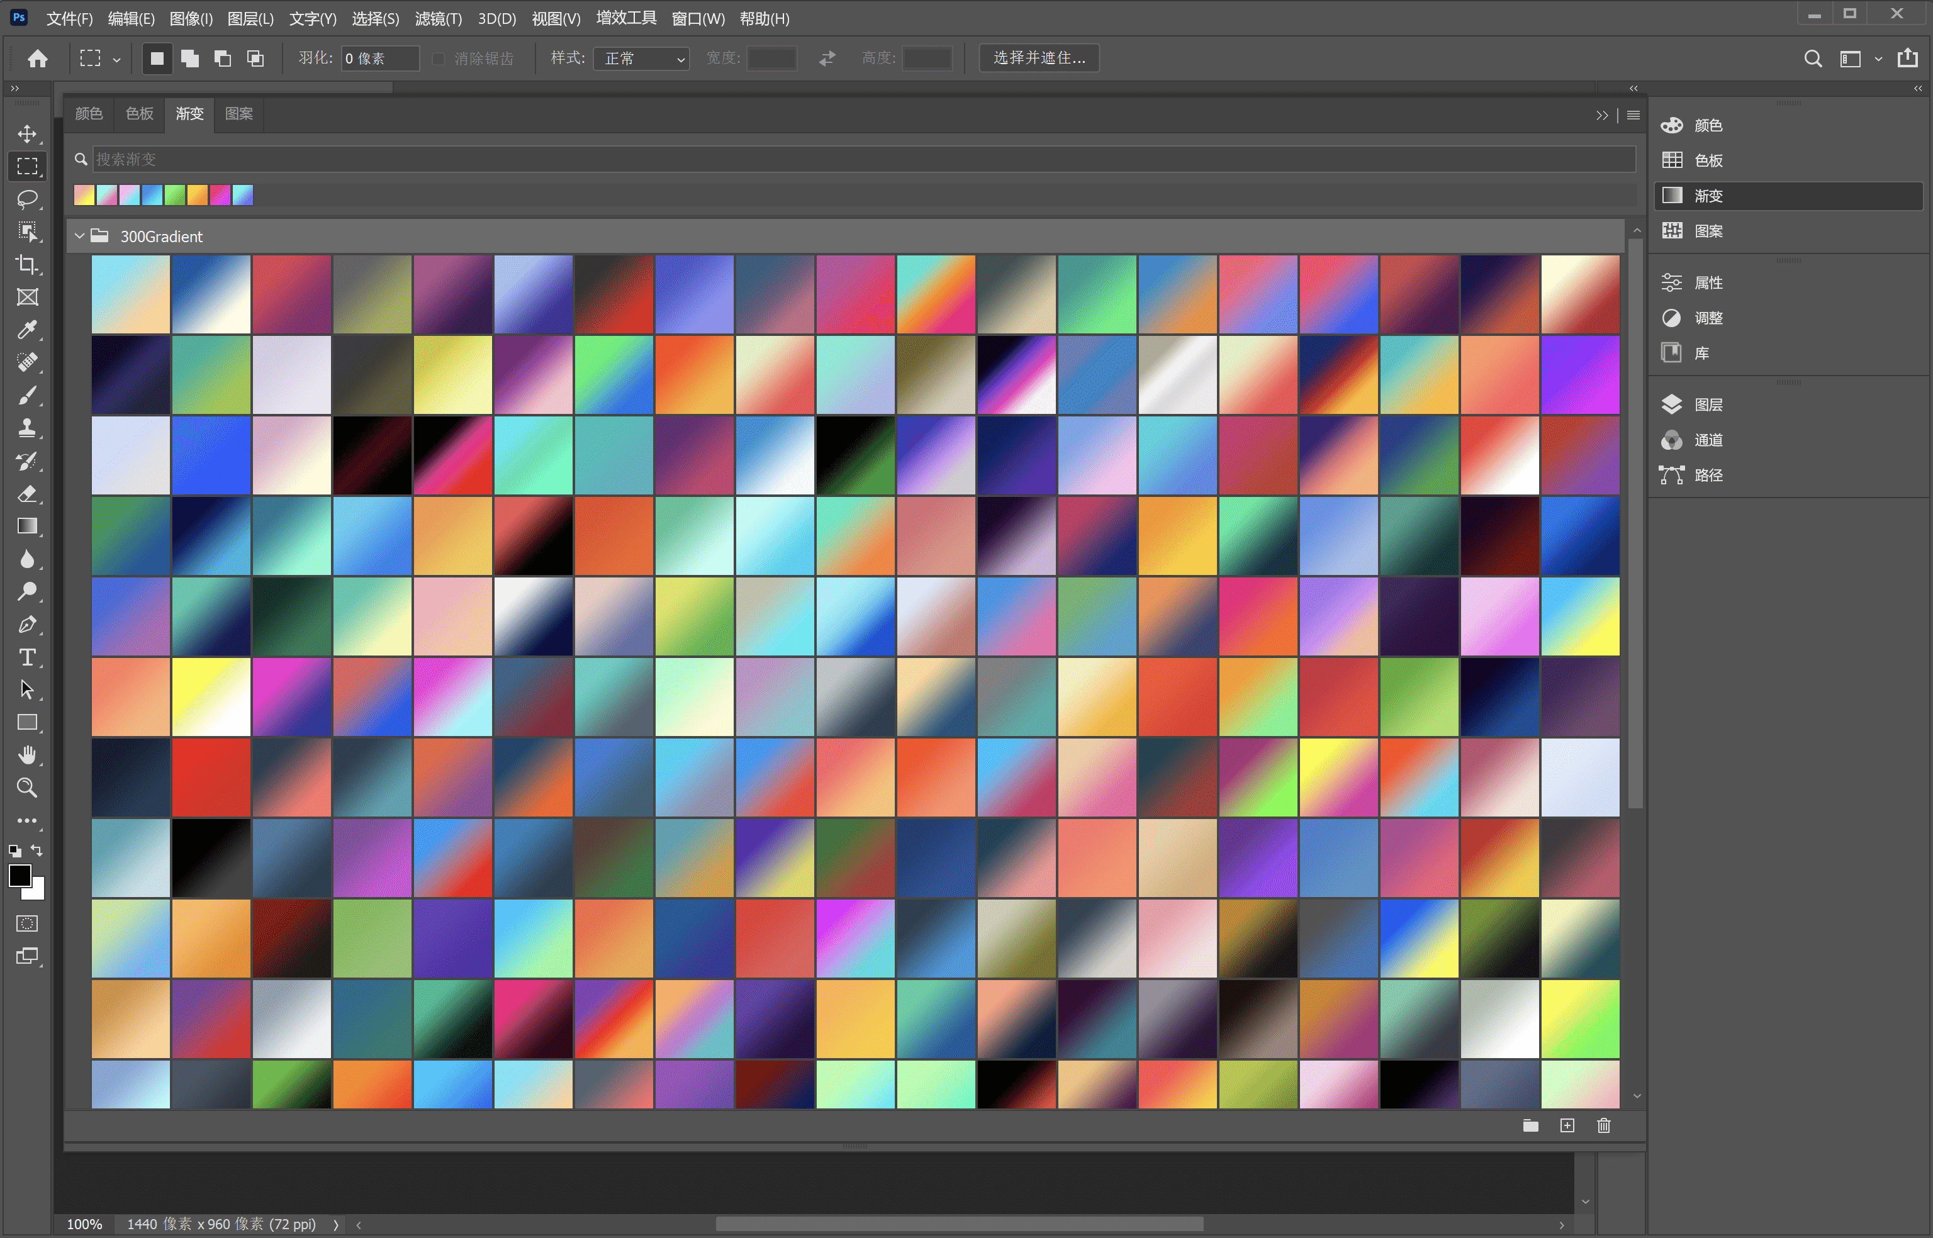1933x1238 pixels.
Task: Choose Add to selection mode
Action: [x=190, y=58]
